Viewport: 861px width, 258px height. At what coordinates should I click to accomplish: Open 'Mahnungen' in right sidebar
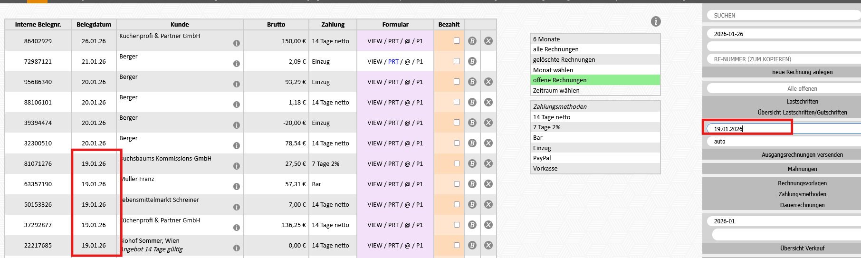point(802,169)
